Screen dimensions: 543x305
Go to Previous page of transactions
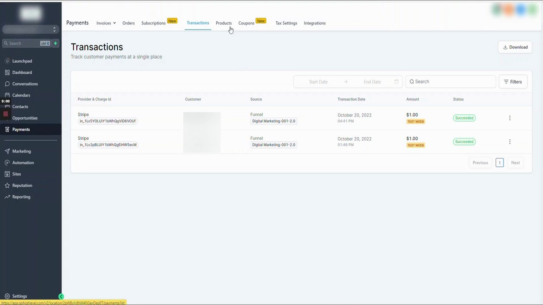pyautogui.click(x=480, y=163)
